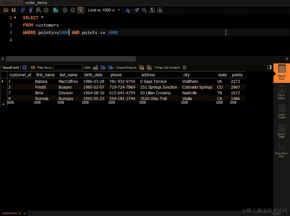
Task: Delete selected rows icon
Action: click(x=111, y=67)
